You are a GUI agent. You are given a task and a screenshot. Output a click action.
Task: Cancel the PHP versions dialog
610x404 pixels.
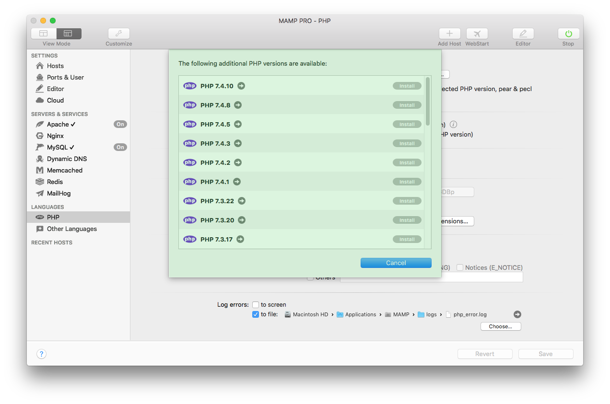click(x=396, y=263)
